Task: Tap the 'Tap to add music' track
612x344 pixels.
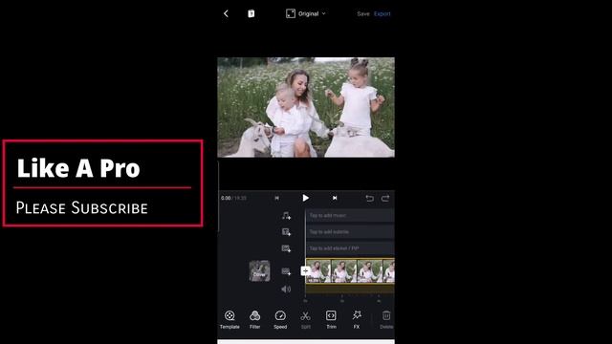Action: coord(350,215)
